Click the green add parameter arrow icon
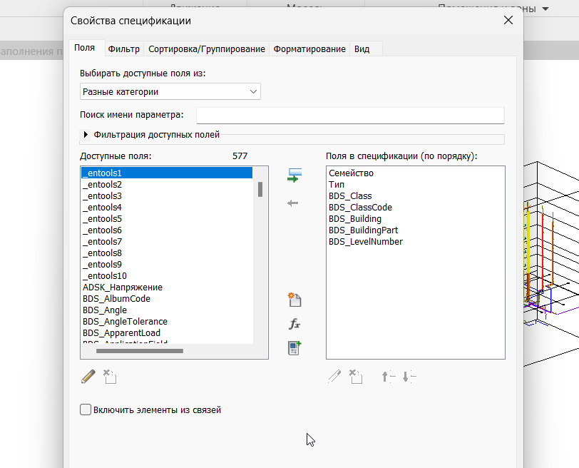This screenshot has height=468, width=579. 293,176
